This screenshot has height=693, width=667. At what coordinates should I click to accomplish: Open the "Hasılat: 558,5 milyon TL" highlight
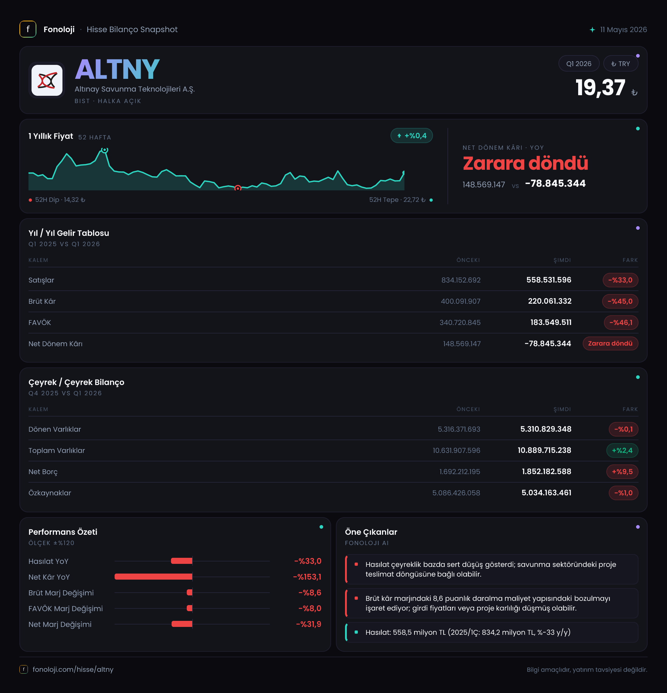491,632
